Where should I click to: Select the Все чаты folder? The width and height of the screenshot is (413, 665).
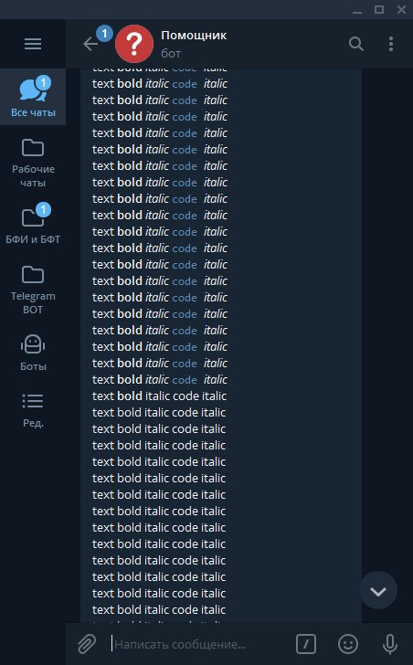click(x=33, y=97)
